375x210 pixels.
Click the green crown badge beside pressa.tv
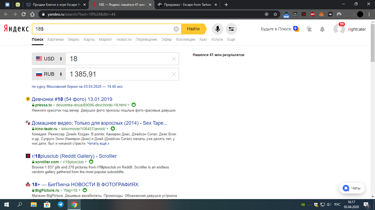click(134, 105)
